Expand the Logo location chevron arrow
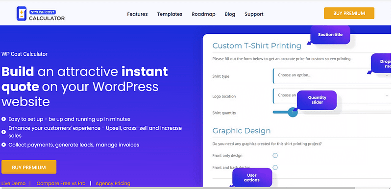The image size is (392, 189). click(387, 95)
